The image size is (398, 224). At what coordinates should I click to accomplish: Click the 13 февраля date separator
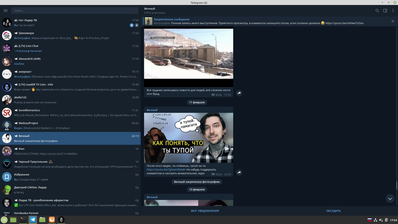(197, 189)
